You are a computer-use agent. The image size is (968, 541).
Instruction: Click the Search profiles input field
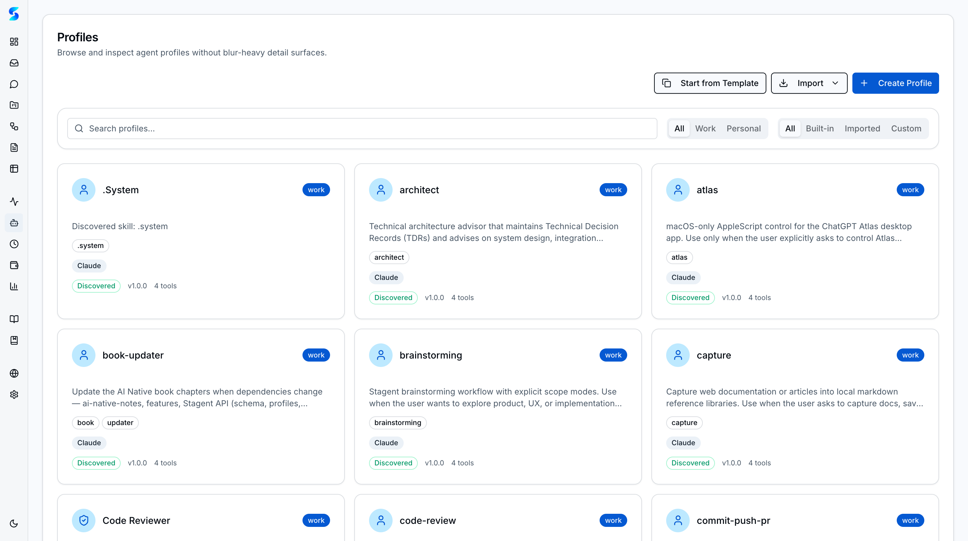pos(362,128)
